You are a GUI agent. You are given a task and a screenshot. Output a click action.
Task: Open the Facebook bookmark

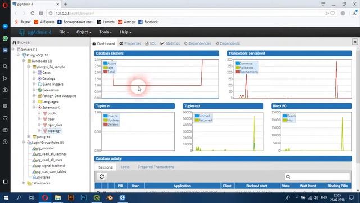(148, 22)
